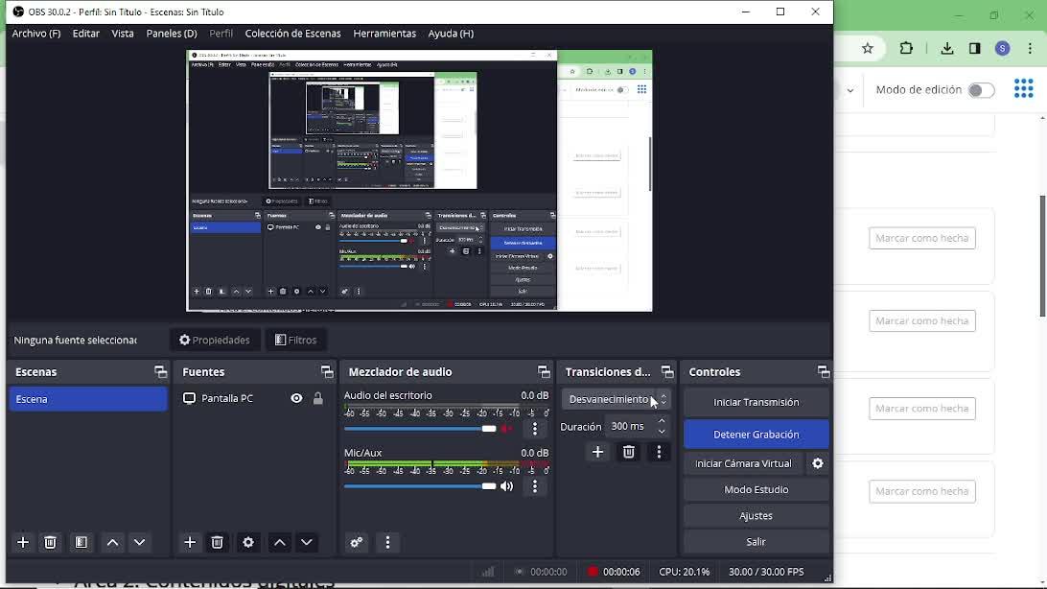Increase the transition duration with the stepper

click(x=662, y=421)
